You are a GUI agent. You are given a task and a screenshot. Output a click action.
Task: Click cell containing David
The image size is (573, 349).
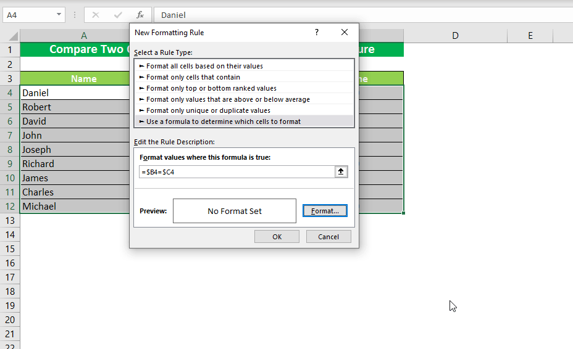pos(75,121)
